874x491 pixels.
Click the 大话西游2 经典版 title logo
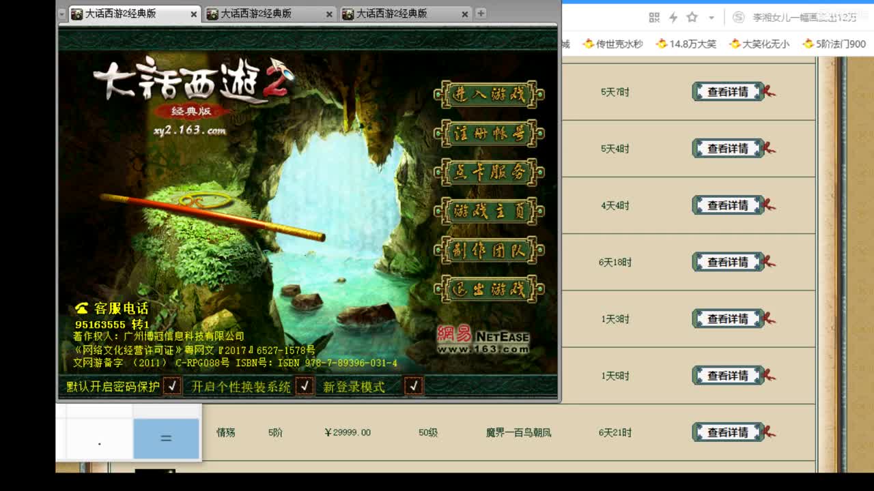click(x=194, y=88)
